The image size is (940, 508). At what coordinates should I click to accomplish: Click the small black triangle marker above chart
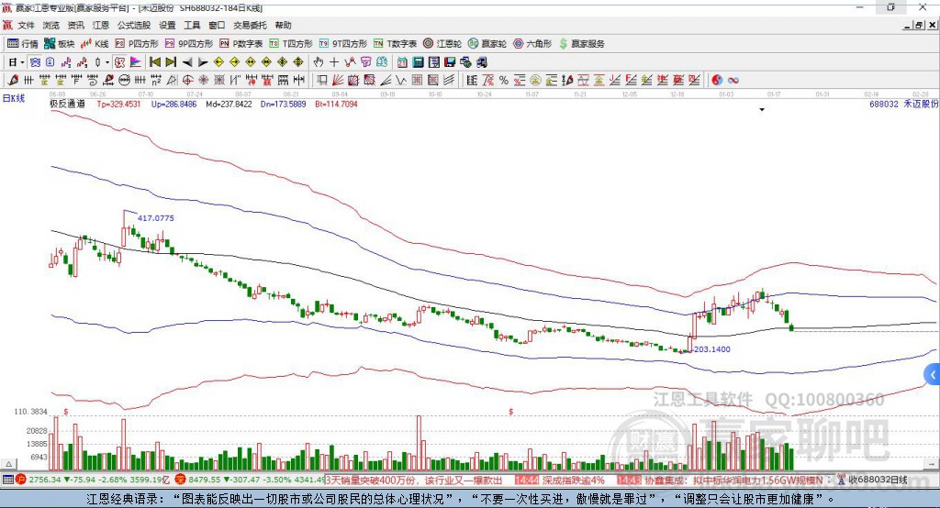(x=762, y=110)
